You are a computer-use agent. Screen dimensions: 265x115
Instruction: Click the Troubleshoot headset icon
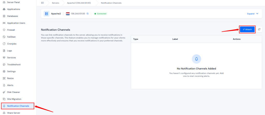[4, 64]
